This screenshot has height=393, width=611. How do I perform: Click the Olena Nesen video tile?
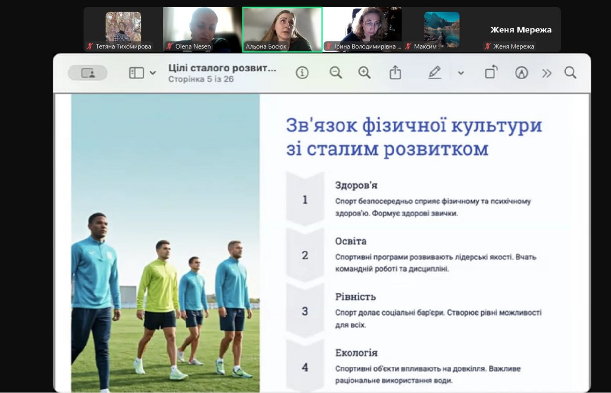(202, 29)
